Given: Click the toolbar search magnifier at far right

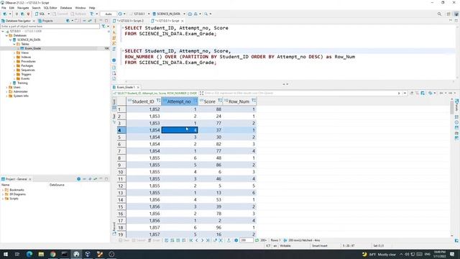Looking at the screenshot, I should (439, 14).
